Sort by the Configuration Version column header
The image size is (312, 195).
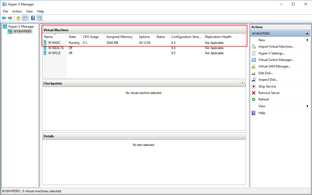pos(187,37)
